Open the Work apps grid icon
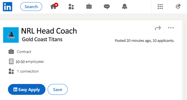 click(x=160, y=7)
